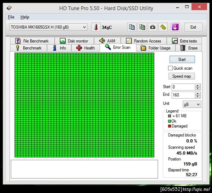Minimize the HD Tune Pro window
The image size is (212, 193).
[177, 7]
